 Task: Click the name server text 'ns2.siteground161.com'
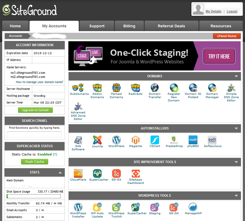point(28,77)
